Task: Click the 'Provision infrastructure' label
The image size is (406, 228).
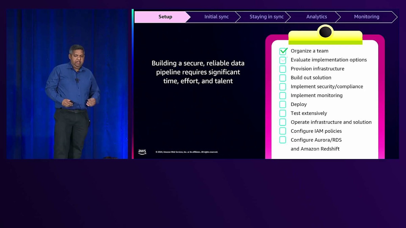Action: [x=317, y=69]
